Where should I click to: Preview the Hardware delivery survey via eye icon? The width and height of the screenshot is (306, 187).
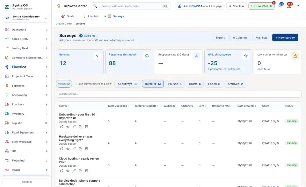[68, 149]
